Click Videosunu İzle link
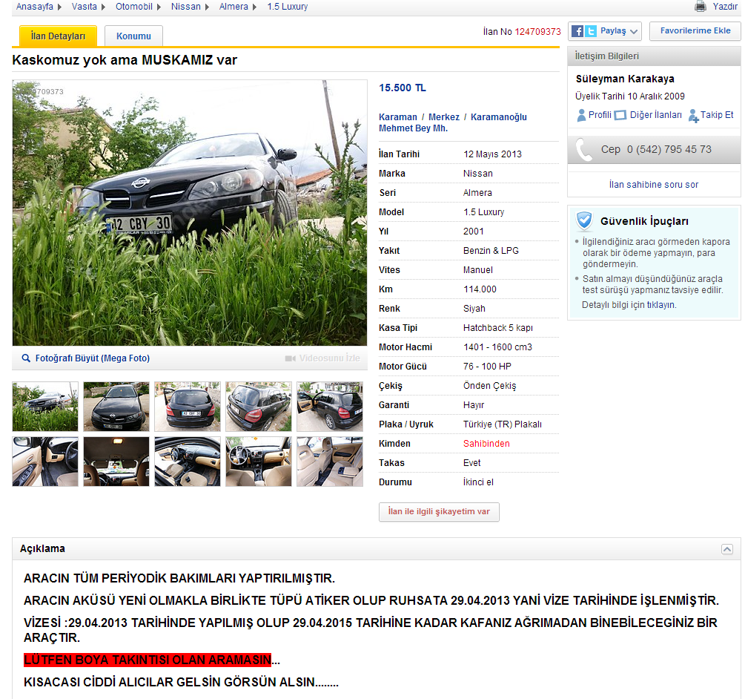 point(330,358)
